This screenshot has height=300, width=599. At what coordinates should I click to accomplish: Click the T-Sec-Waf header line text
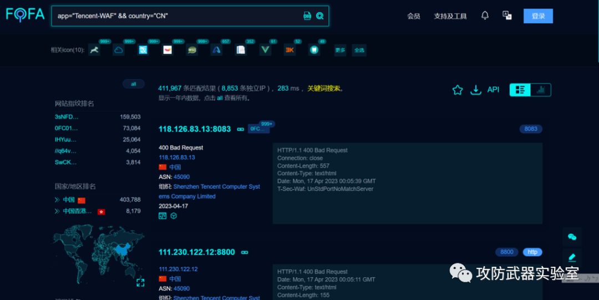pyautogui.click(x=325, y=189)
